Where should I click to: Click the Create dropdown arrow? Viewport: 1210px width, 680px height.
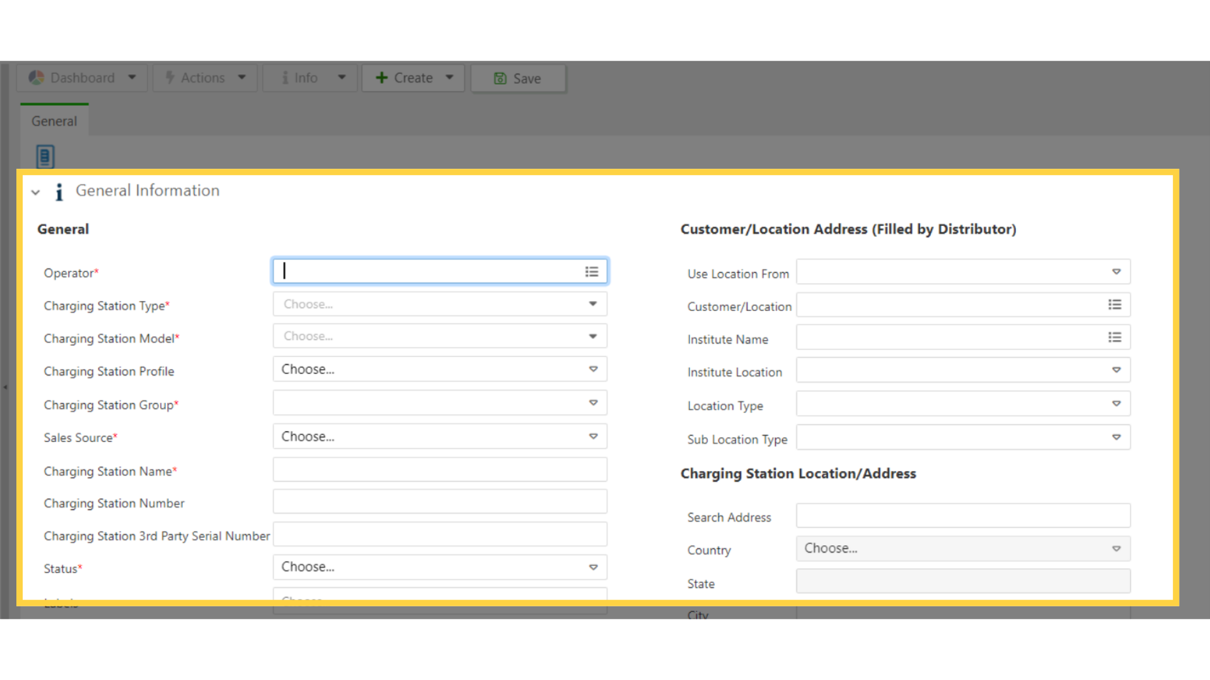(x=449, y=77)
